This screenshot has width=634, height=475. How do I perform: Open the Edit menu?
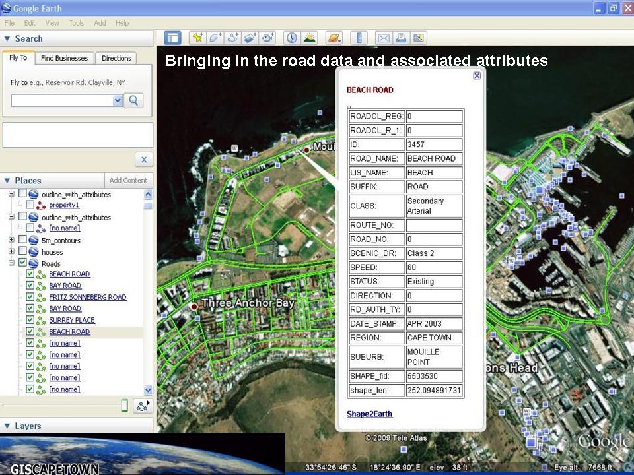coord(30,23)
